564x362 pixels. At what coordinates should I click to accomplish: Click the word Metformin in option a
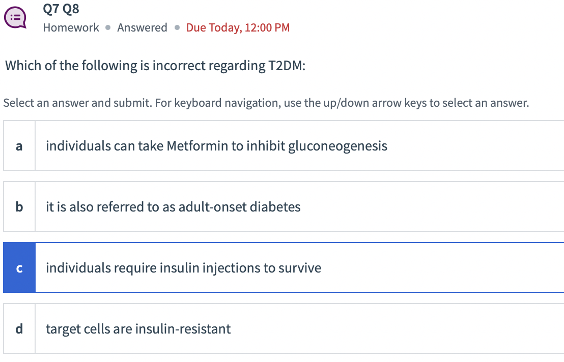[198, 146]
